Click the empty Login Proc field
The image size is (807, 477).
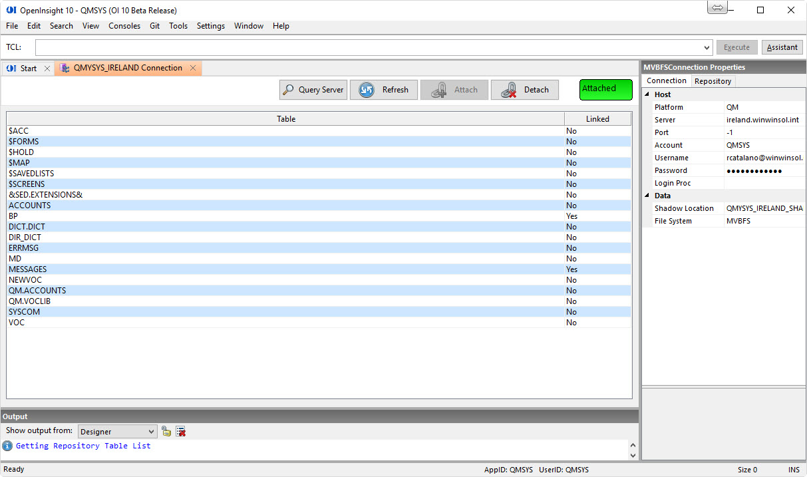point(764,183)
